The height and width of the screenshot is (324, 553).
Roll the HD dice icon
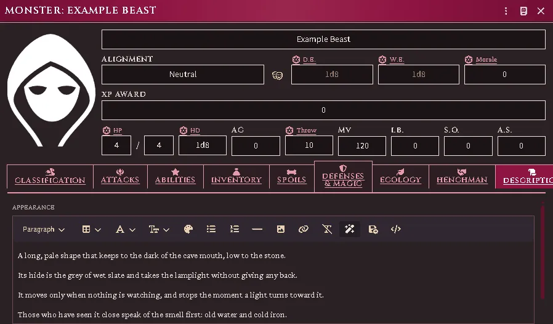point(184,130)
